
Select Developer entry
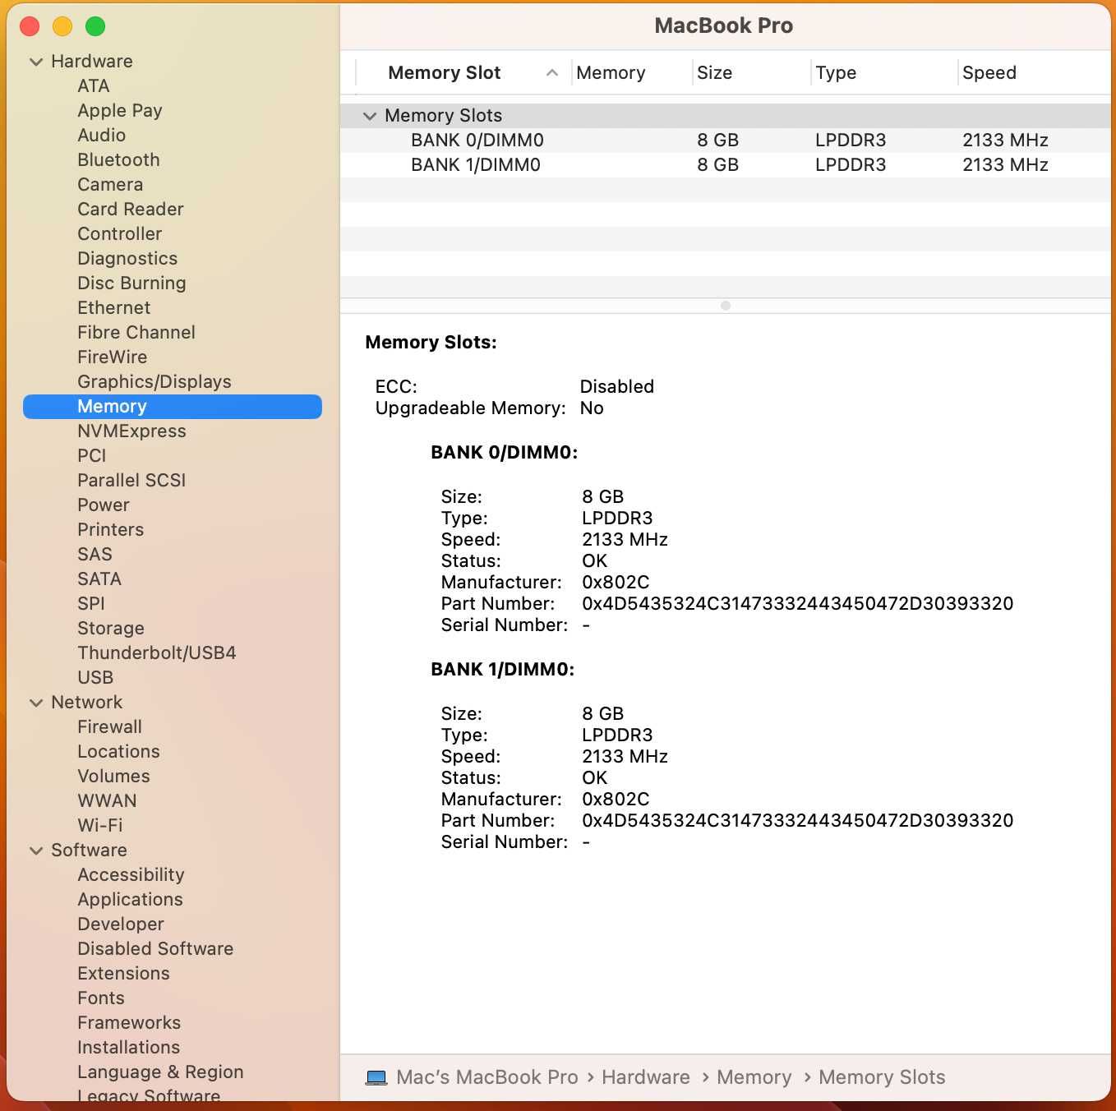click(x=121, y=924)
